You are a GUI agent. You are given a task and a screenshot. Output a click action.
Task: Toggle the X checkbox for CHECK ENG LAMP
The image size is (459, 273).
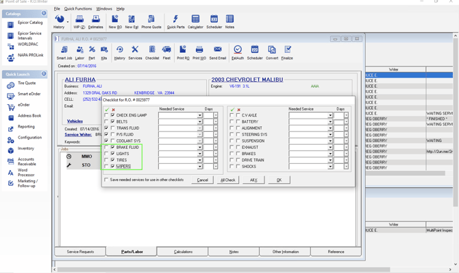click(113, 115)
